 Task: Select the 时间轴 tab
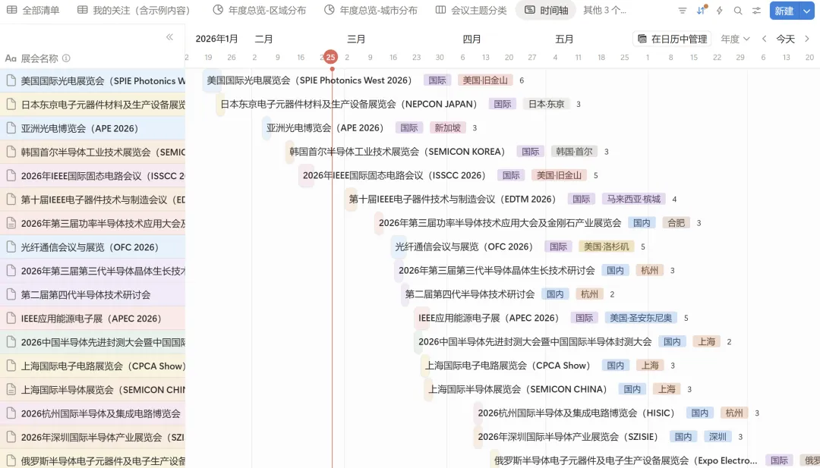tap(546, 10)
